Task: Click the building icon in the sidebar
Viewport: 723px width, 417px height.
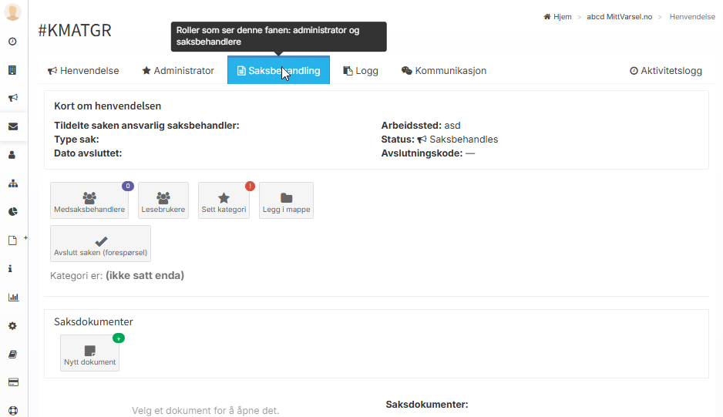Action: click(12, 70)
